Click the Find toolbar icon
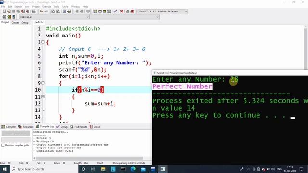This screenshot has height=173, width=308. pos(53,12)
